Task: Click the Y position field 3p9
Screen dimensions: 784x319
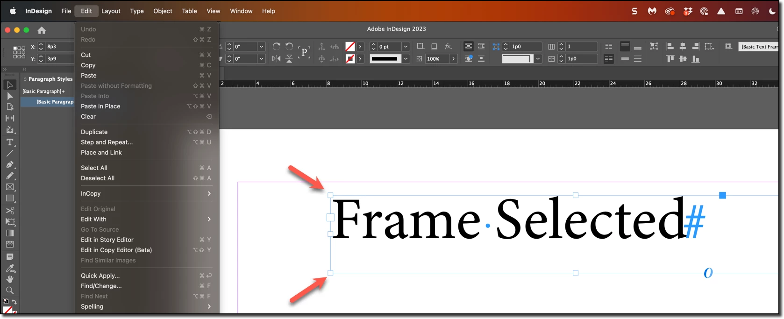Action: pyautogui.click(x=60, y=58)
